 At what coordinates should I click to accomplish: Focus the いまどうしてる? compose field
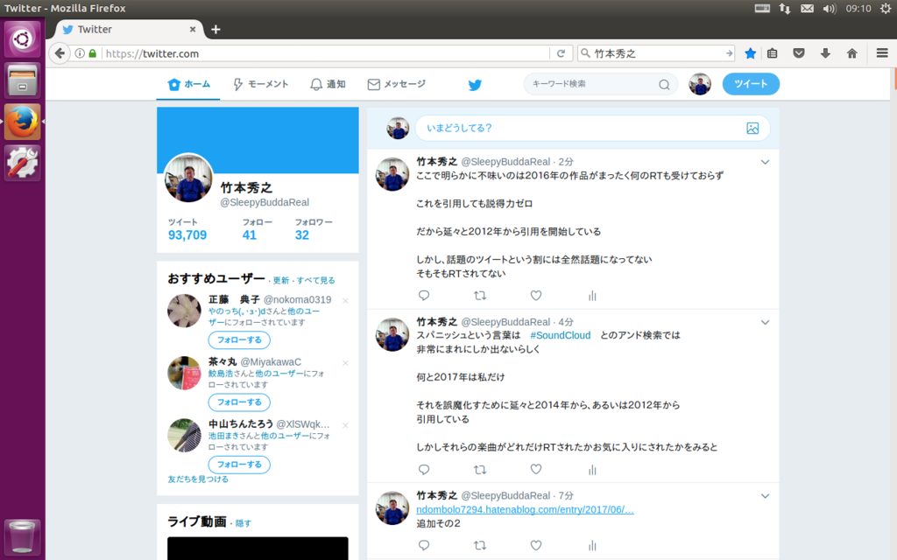click(593, 128)
